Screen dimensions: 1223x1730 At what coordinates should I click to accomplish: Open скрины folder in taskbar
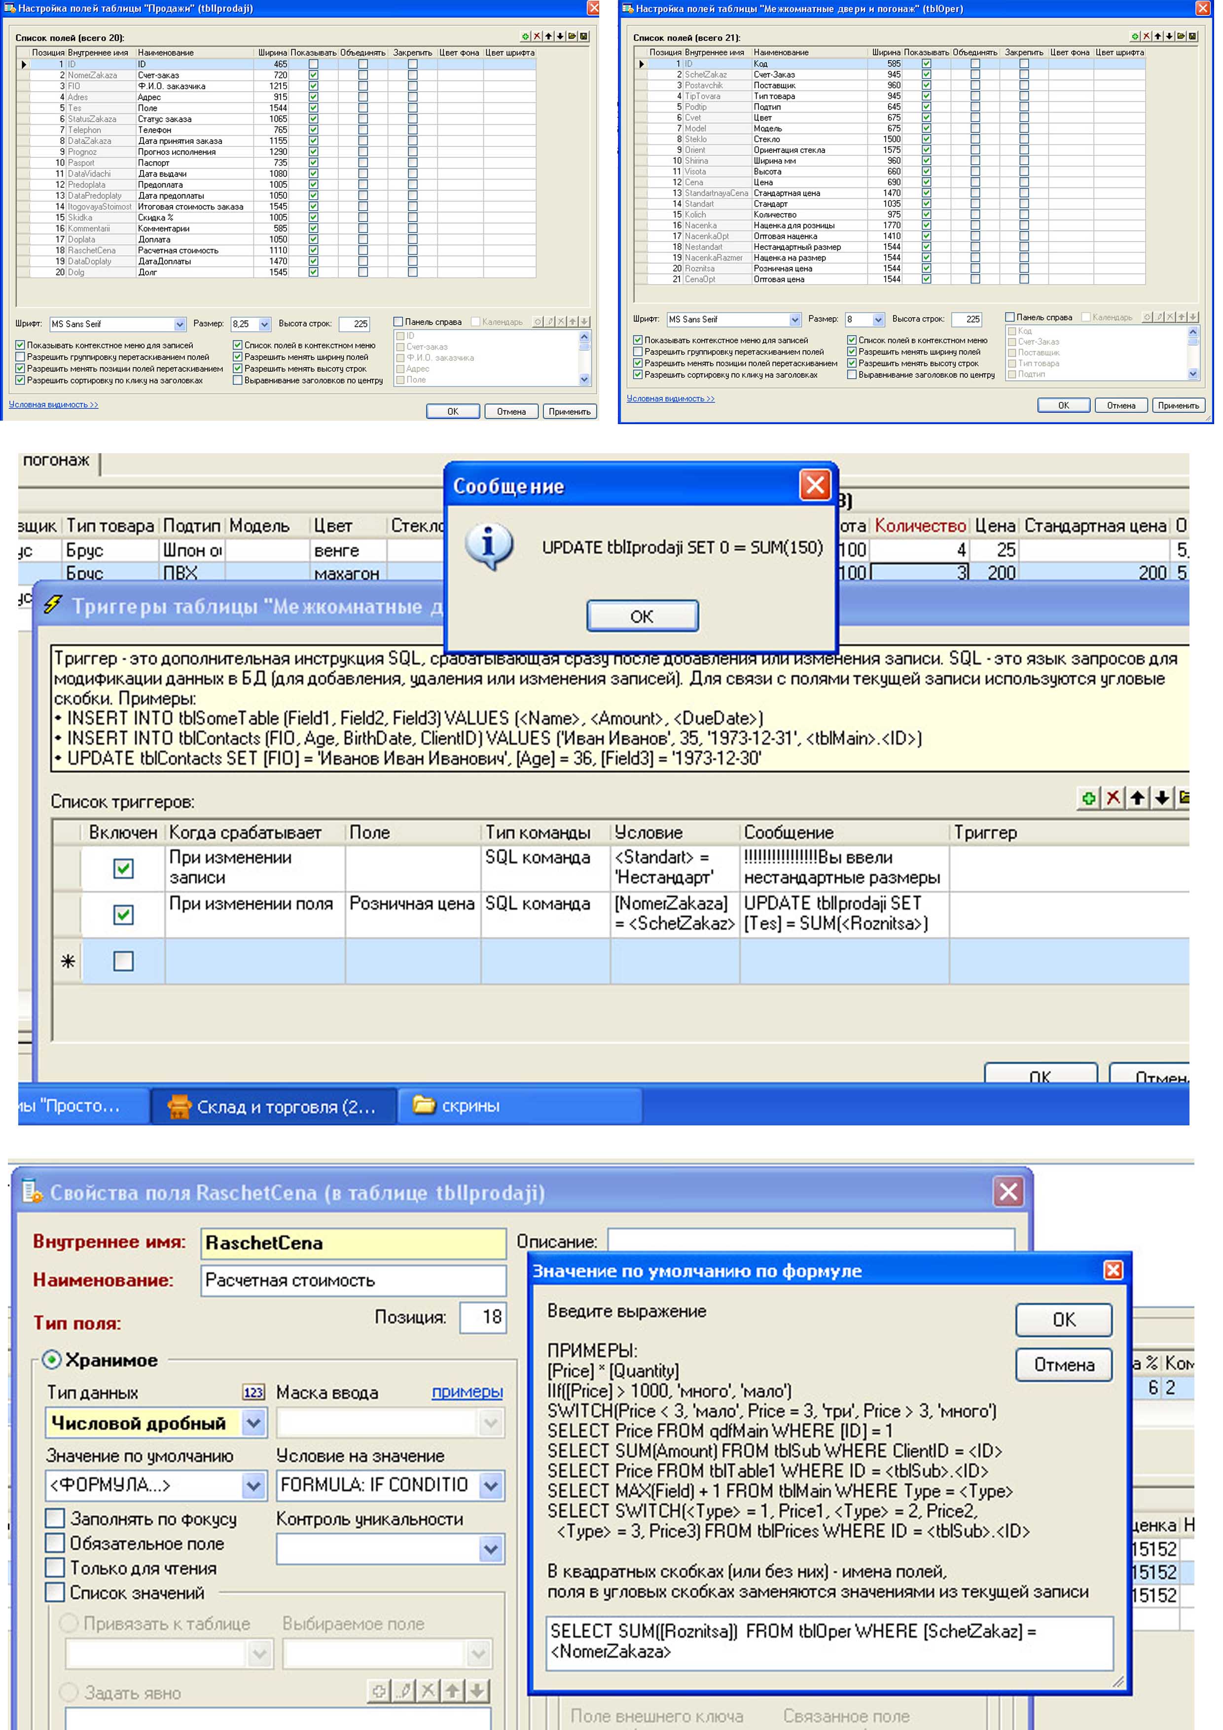(520, 1105)
